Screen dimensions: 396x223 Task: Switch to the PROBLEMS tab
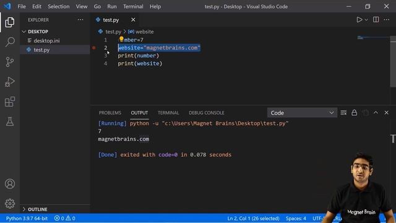point(110,113)
